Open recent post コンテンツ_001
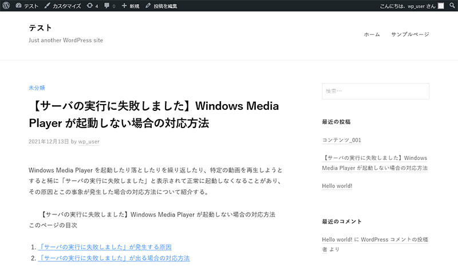 [x=341, y=140]
